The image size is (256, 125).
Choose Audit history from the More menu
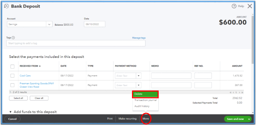pyautogui.click(x=142, y=106)
